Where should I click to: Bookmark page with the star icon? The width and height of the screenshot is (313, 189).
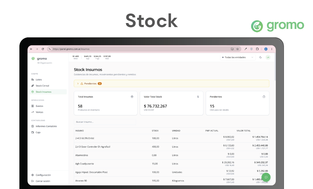pos(238,49)
